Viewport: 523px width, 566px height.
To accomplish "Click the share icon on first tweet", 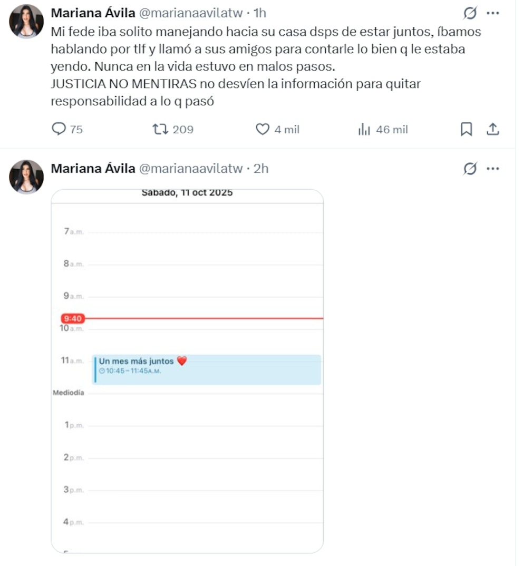I will [x=492, y=129].
